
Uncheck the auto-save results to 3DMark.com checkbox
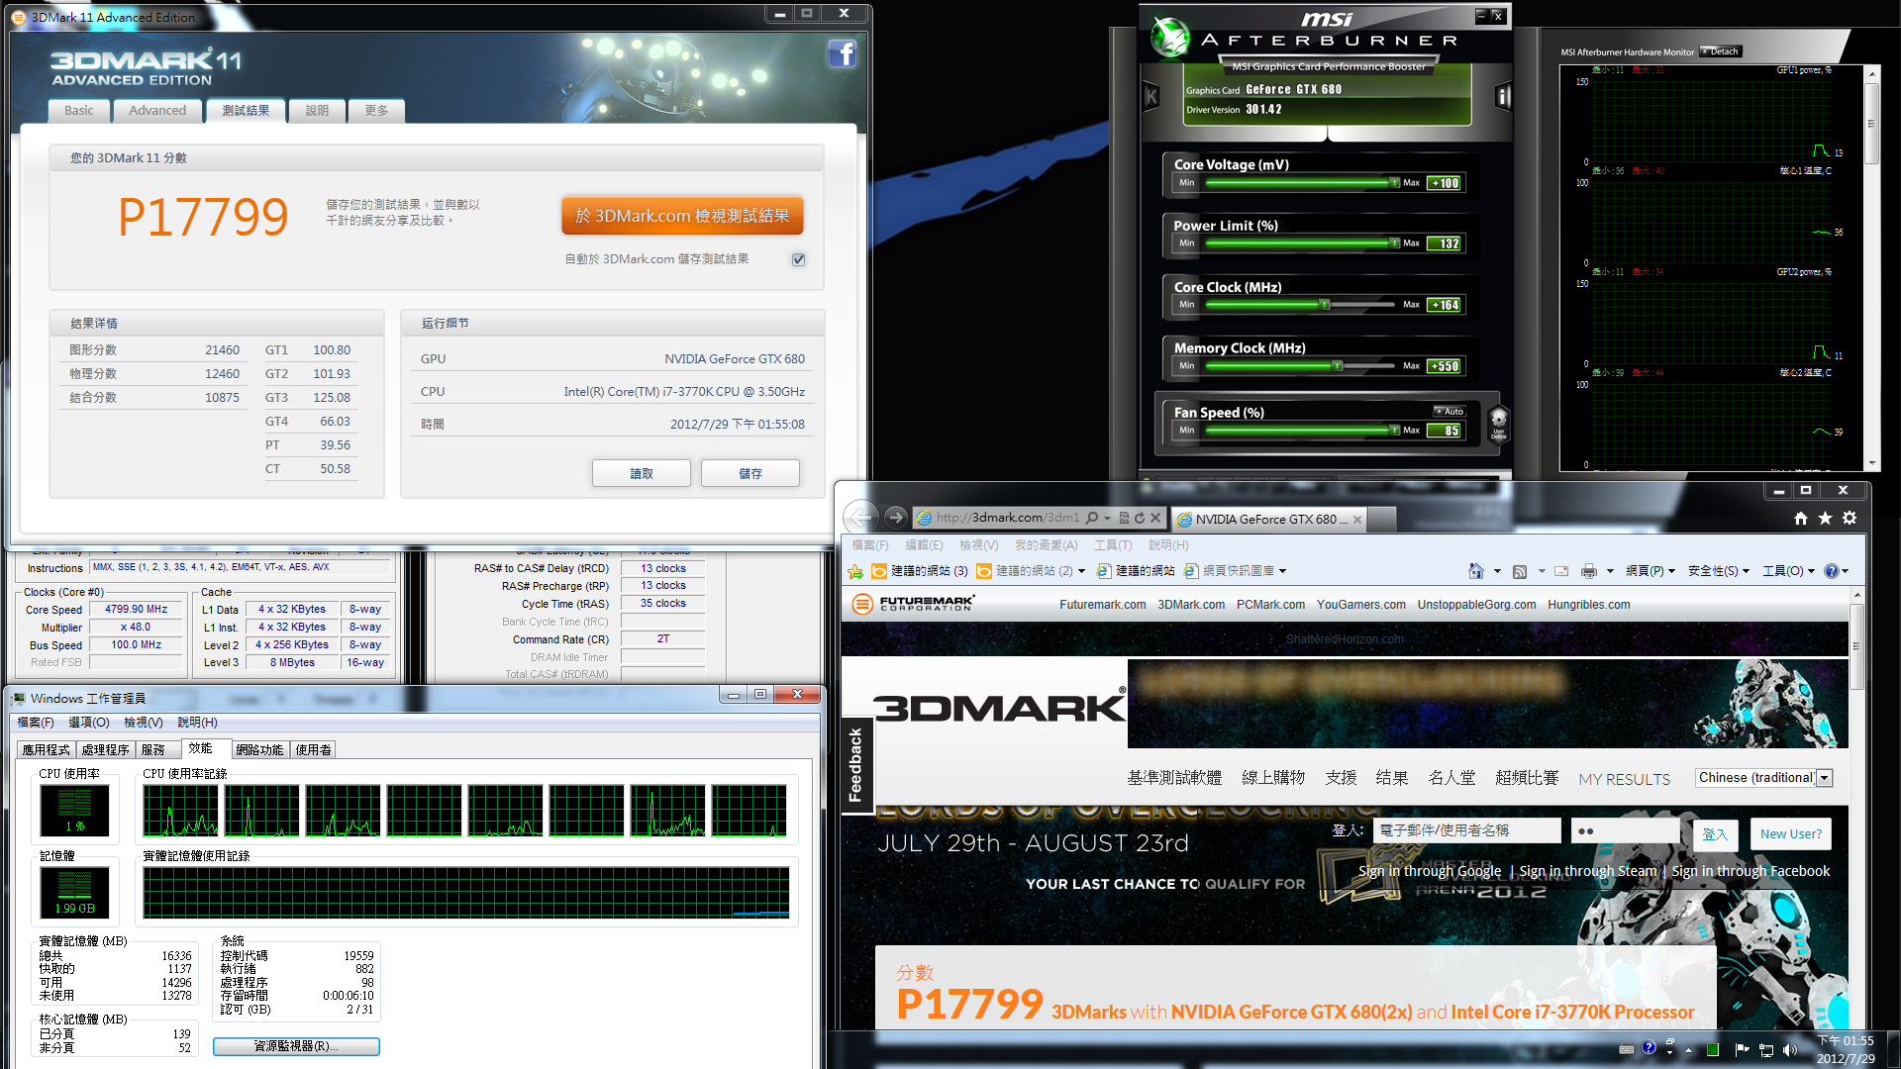tap(798, 259)
